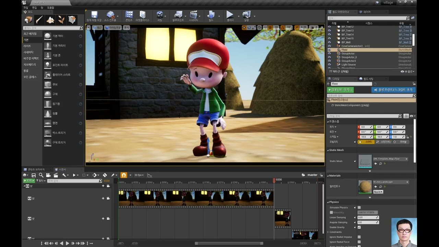439x247 pixels.
Task: Click the 블루프린트/스크립트 추가 button
Action: 393,90
